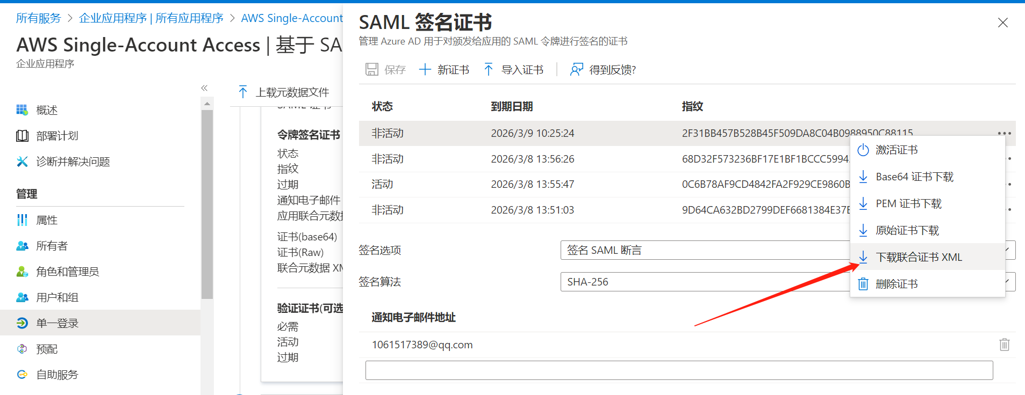Screen dimensions: 1025x395
Task: Click the download arrow beside 原始证书下载
Action: (x=863, y=230)
